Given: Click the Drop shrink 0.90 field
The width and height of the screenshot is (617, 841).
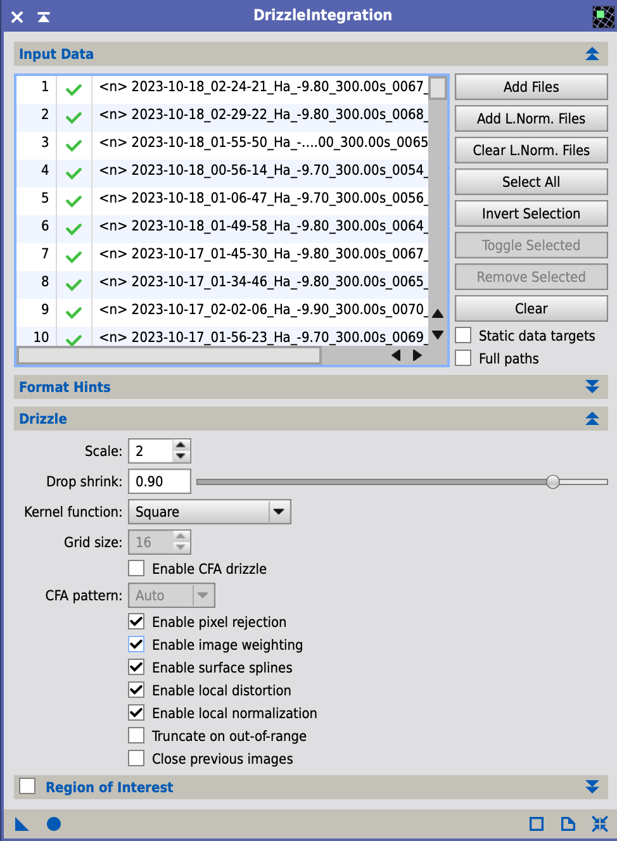Looking at the screenshot, I should (x=160, y=481).
